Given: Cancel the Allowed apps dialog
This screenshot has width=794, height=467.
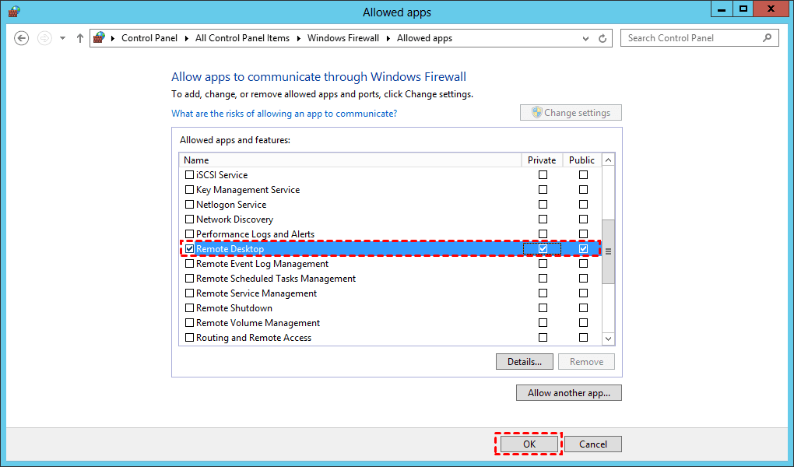Looking at the screenshot, I should pyautogui.click(x=593, y=444).
